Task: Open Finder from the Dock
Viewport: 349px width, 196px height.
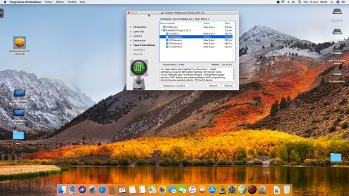Action: (62, 189)
